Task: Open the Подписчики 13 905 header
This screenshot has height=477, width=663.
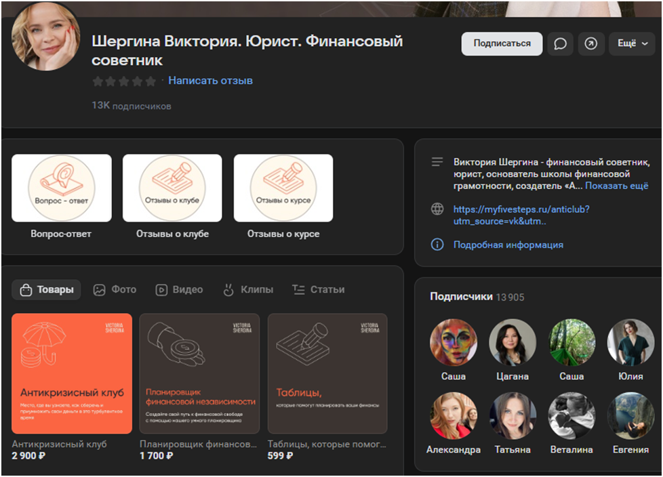Action: [x=477, y=297]
